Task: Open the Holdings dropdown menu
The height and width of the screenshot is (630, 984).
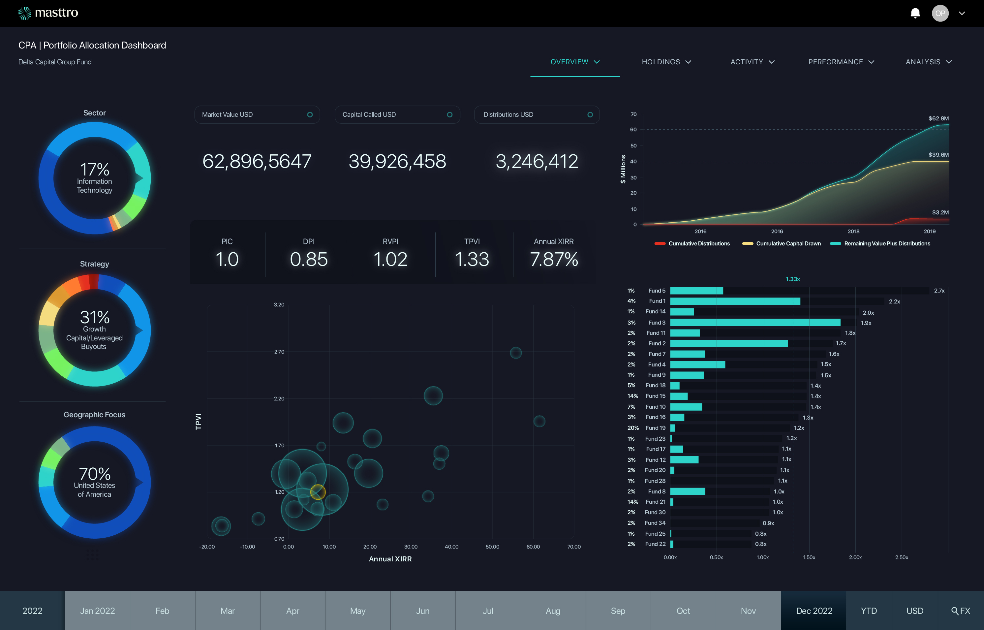Action: (x=666, y=62)
